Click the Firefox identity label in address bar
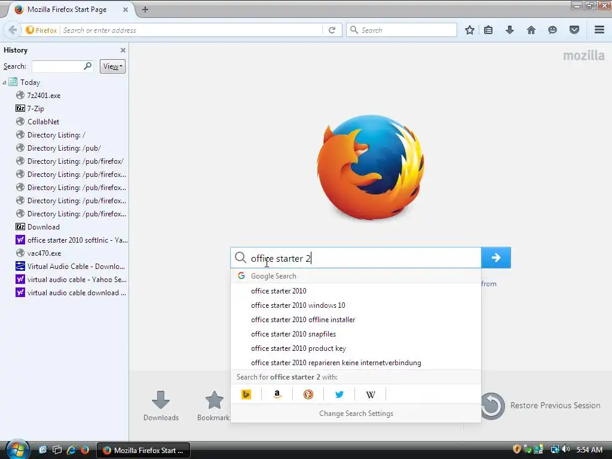This screenshot has width=612, height=459. pyautogui.click(x=41, y=30)
